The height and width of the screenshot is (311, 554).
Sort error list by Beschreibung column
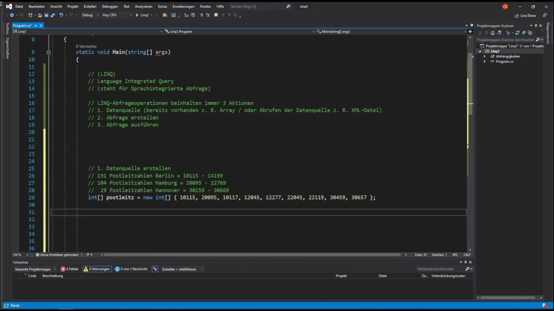click(53, 276)
